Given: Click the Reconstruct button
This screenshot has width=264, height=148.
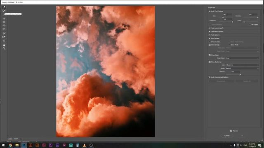Looking at the screenshot, I should pos(222,81).
